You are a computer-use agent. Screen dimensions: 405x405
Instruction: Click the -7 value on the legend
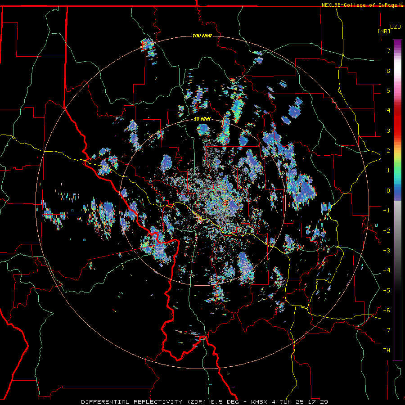point(387,330)
